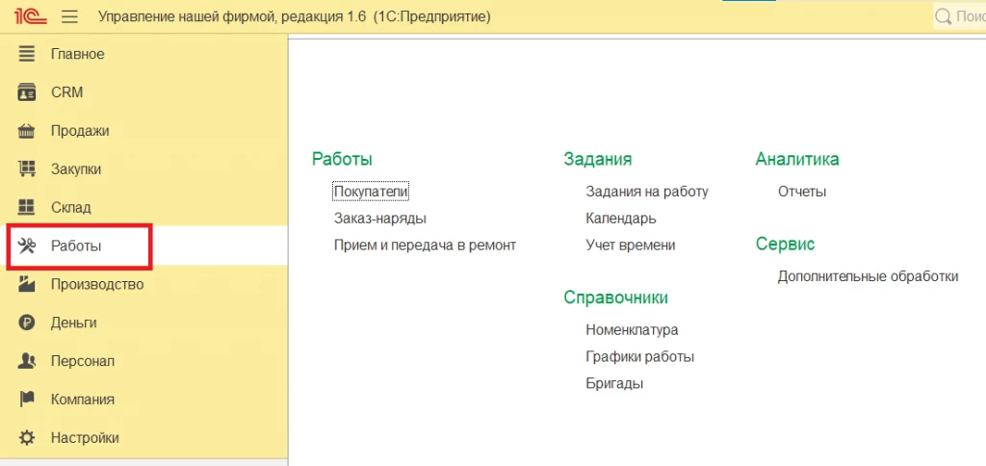
Task: Open the Покупатели link
Action: tap(371, 192)
